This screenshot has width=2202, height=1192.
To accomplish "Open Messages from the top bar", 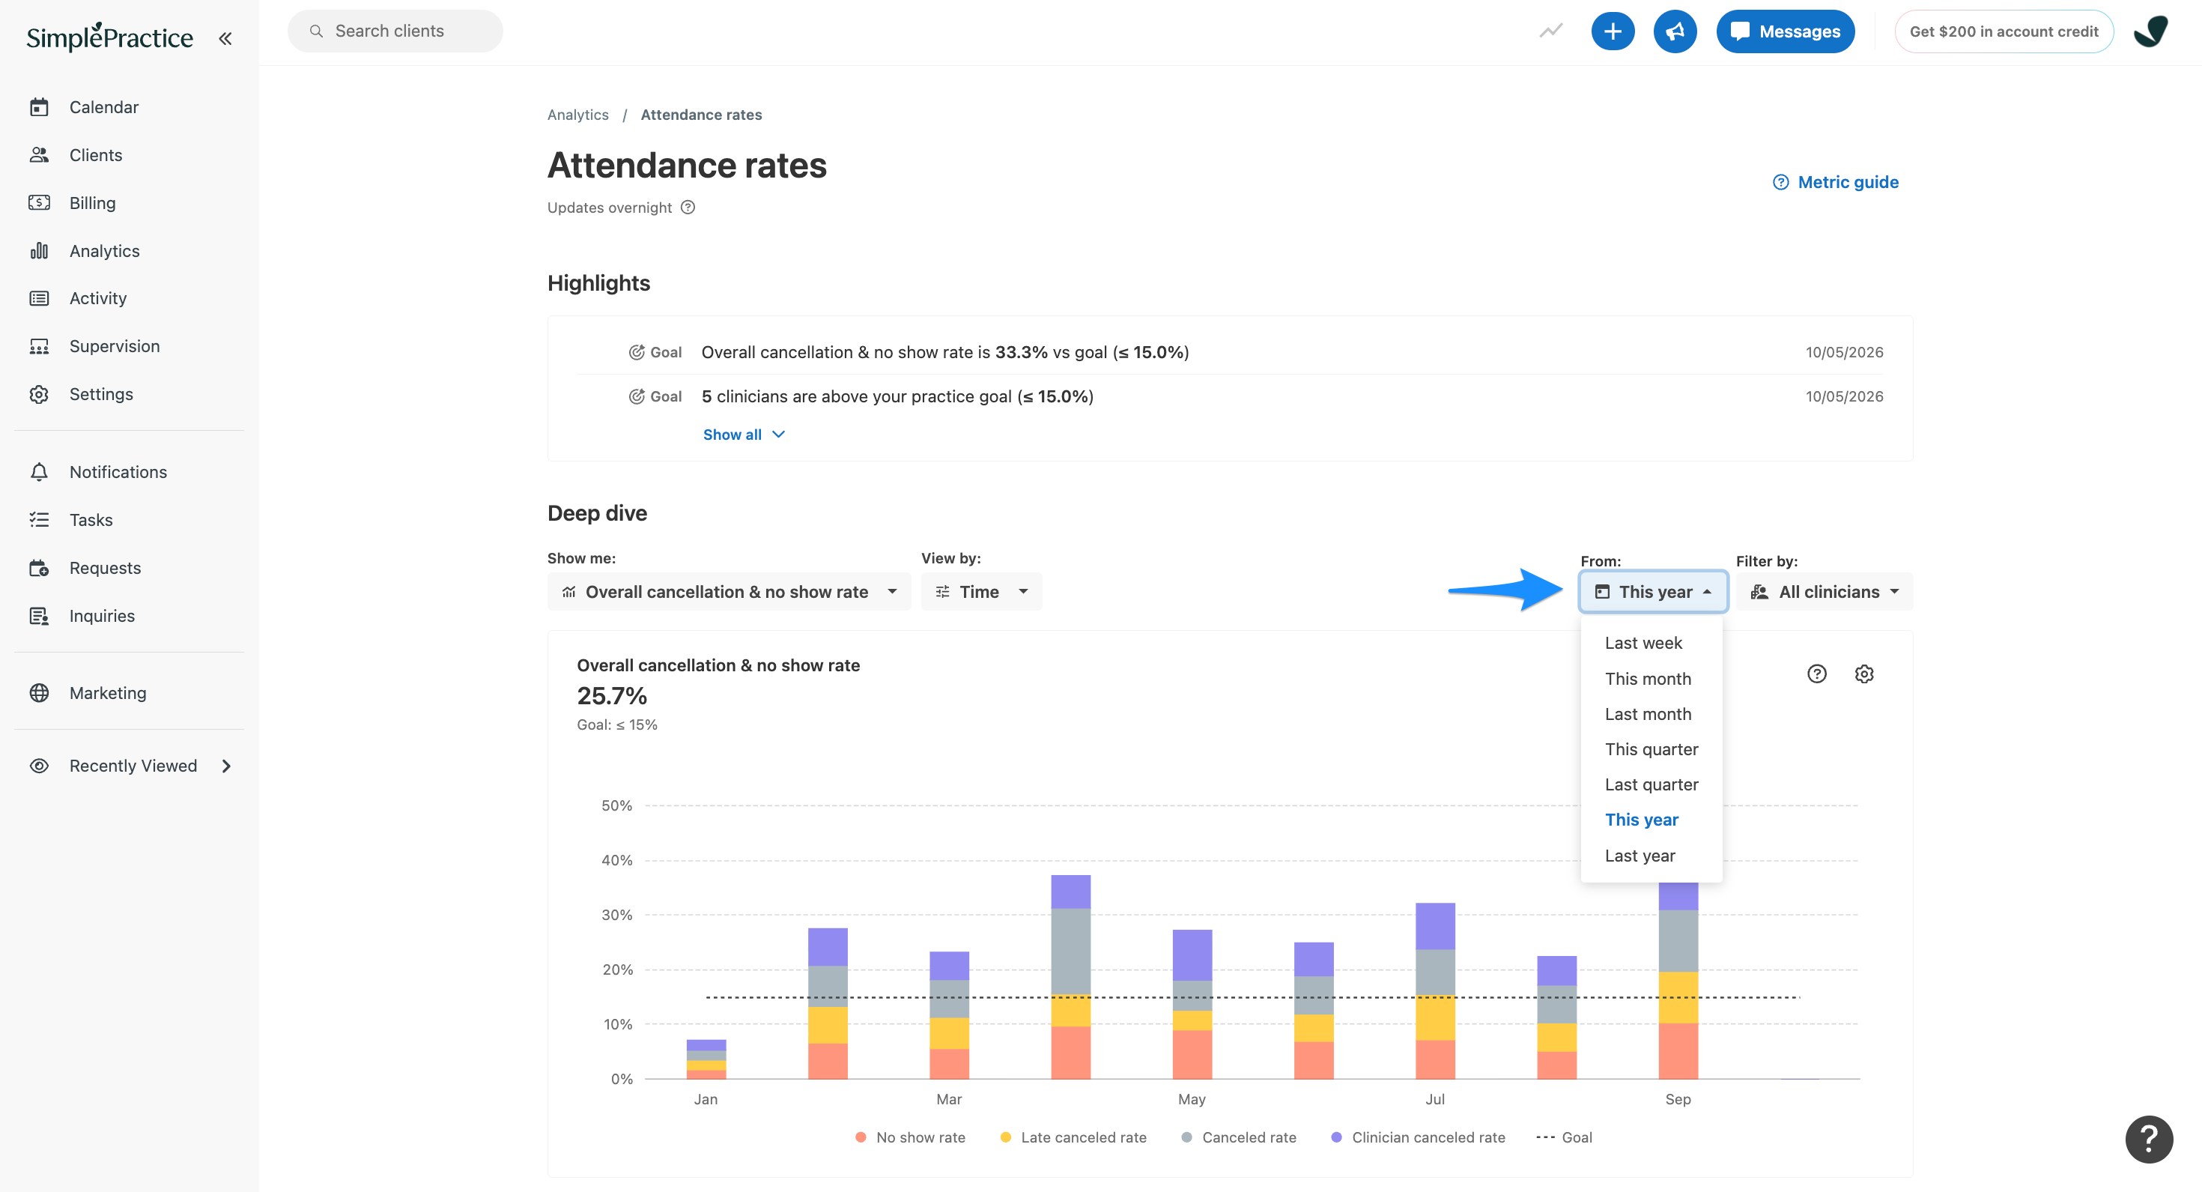I will [1785, 31].
